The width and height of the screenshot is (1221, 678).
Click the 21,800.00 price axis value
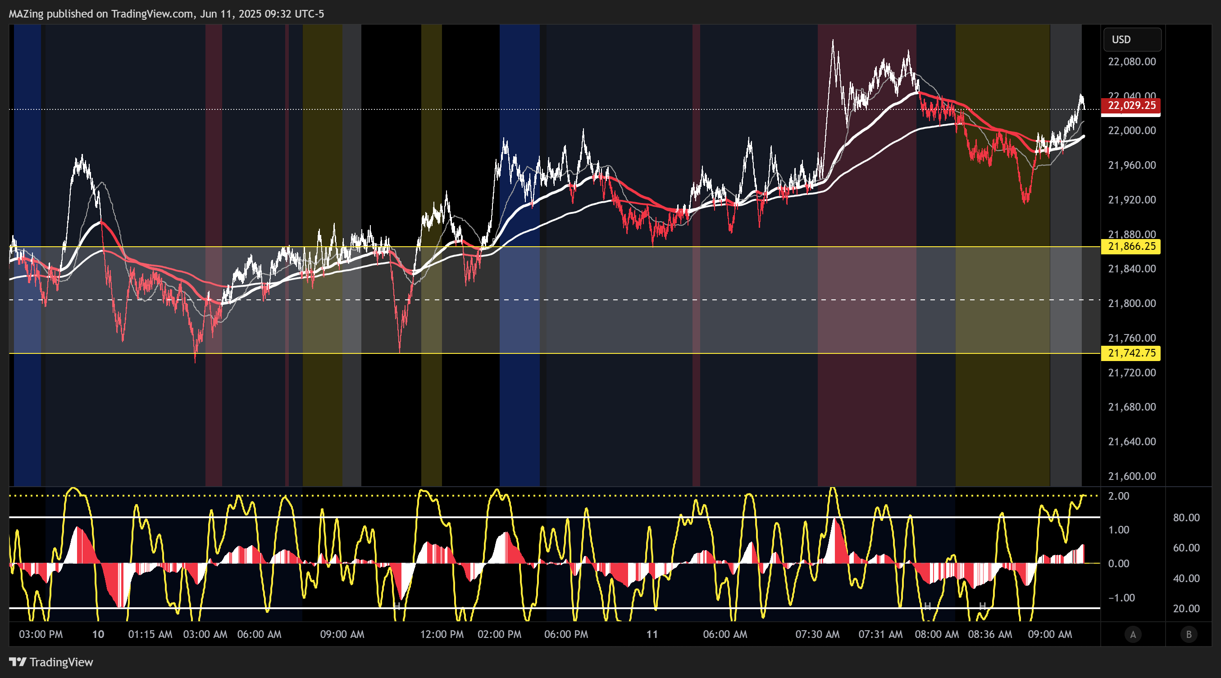click(x=1132, y=303)
